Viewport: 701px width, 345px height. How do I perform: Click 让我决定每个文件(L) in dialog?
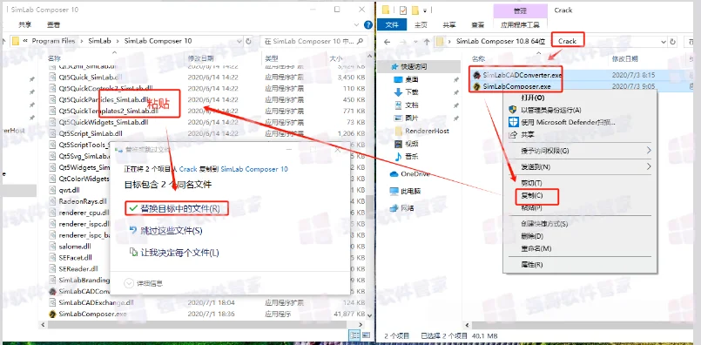tap(179, 253)
